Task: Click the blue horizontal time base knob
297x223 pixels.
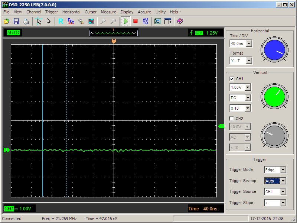Action: (x=274, y=49)
